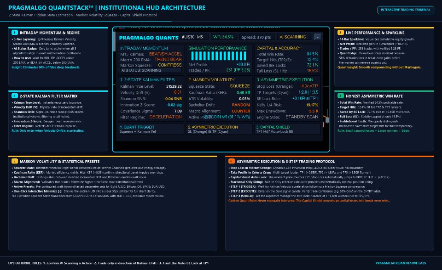
Task: Click the OPERATIONAL RULES footer text
Action: pos(108,263)
